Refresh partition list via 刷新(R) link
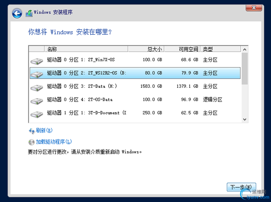271x202 pixels. 44,130
